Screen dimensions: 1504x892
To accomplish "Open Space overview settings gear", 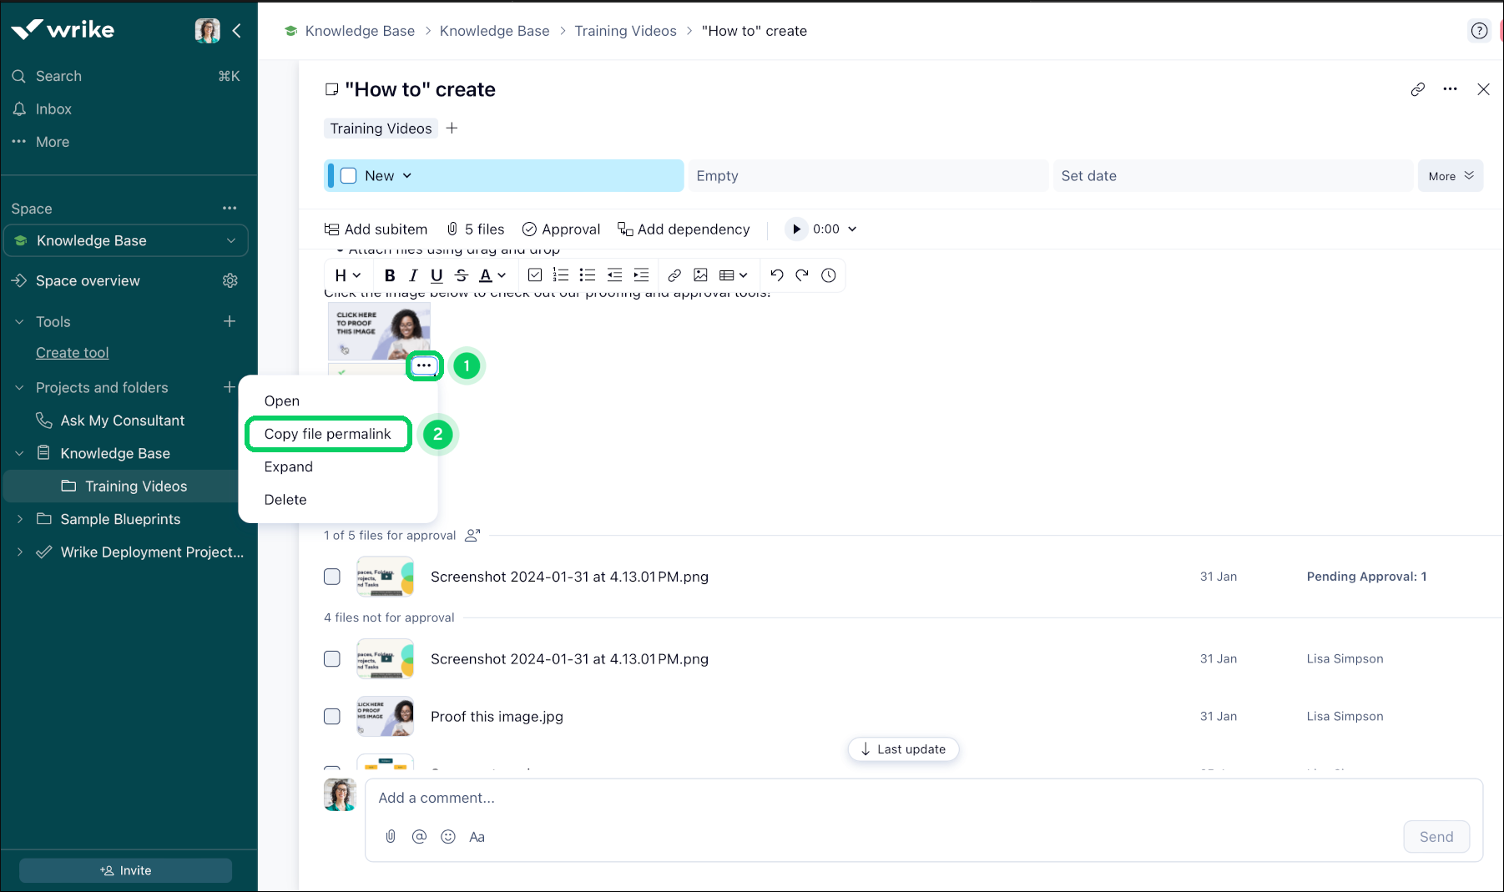I will click(x=230, y=280).
